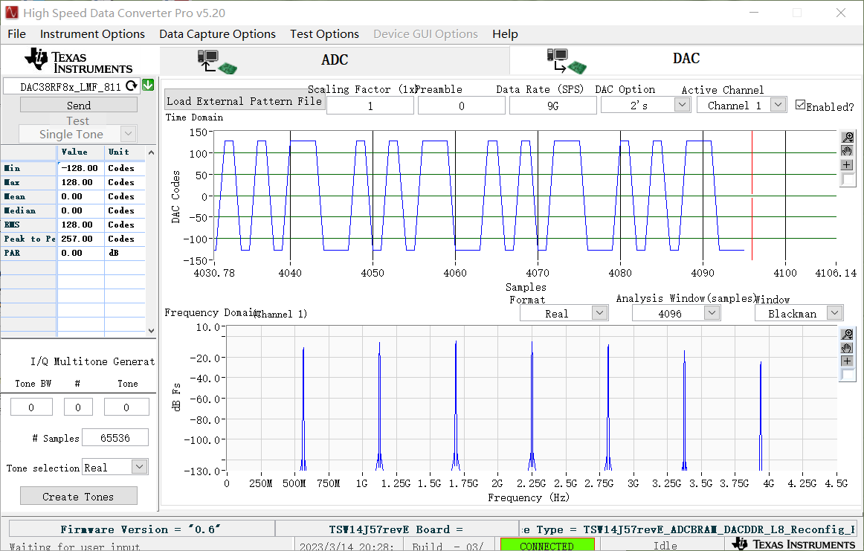
Task: Open the DAC38RF8x_LMF_811 device selector
Action: (71, 86)
